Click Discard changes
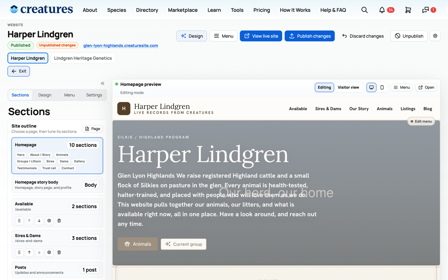Image resolution: width=448 pixels, height=280 pixels. tap(363, 36)
